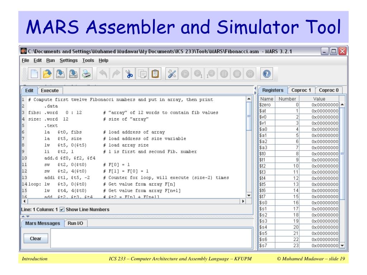Click the 'loop:' label on line 14
The image size is (367, 275).
35,184
